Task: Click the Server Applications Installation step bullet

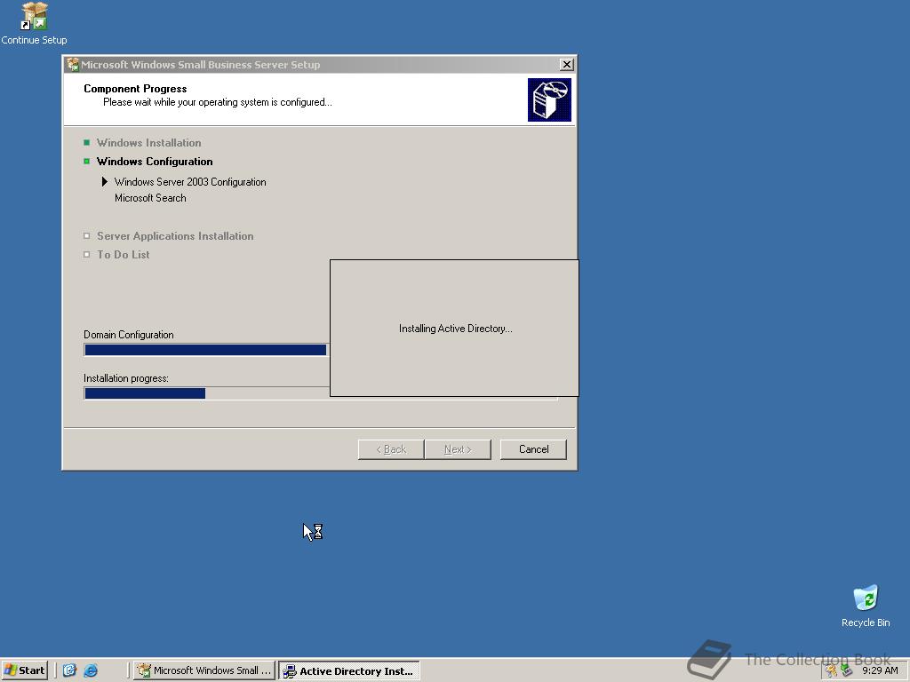Action: (x=86, y=236)
